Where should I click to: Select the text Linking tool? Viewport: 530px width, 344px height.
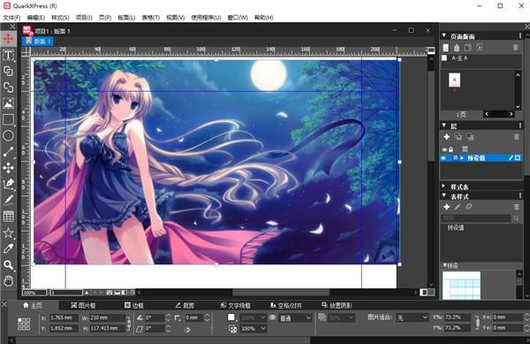(x=8, y=71)
